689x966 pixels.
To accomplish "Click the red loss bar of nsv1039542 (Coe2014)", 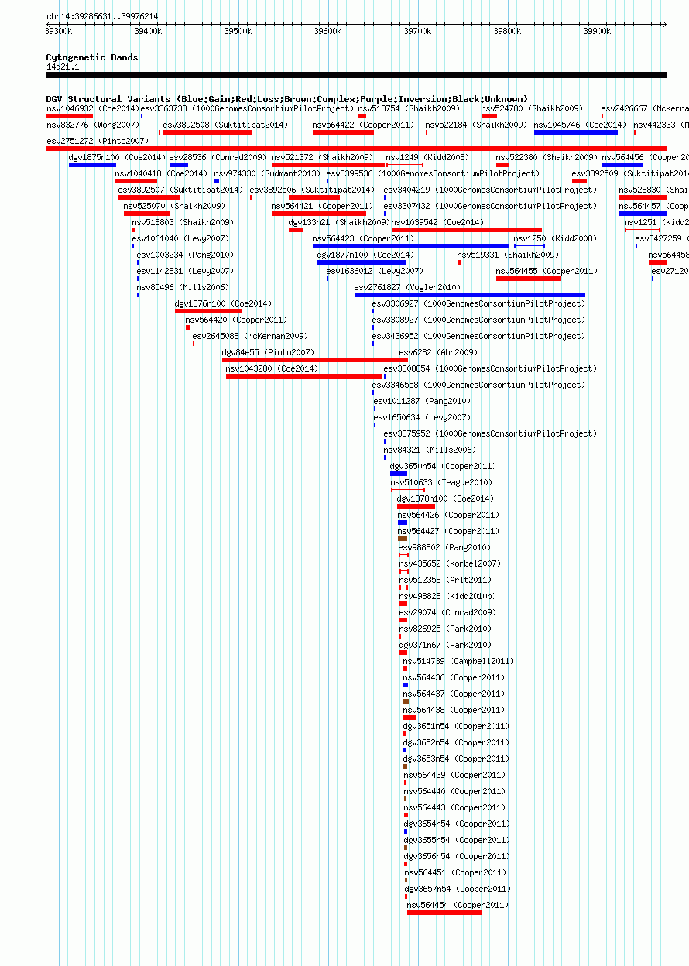I will [467, 230].
